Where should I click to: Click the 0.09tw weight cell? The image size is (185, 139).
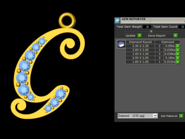[x=170, y=46]
